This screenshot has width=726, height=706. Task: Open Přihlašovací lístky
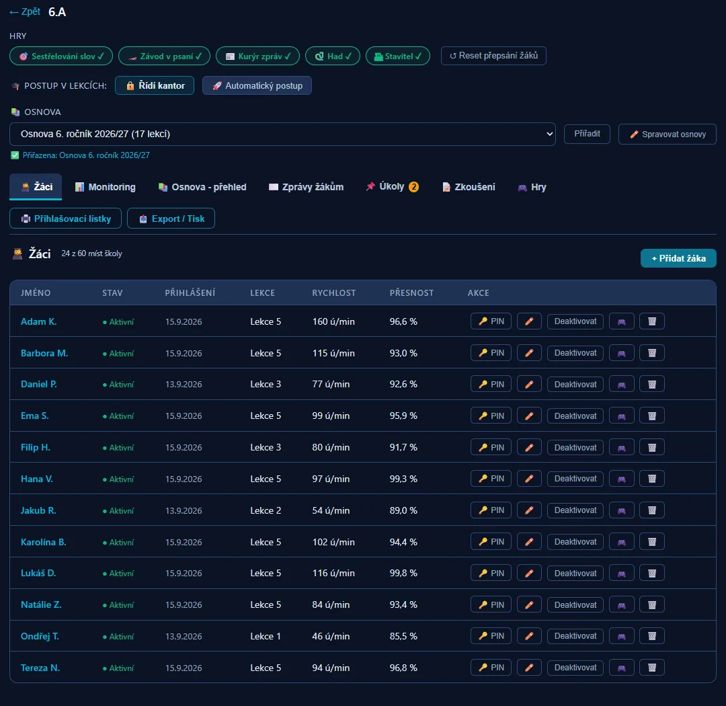(x=66, y=219)
